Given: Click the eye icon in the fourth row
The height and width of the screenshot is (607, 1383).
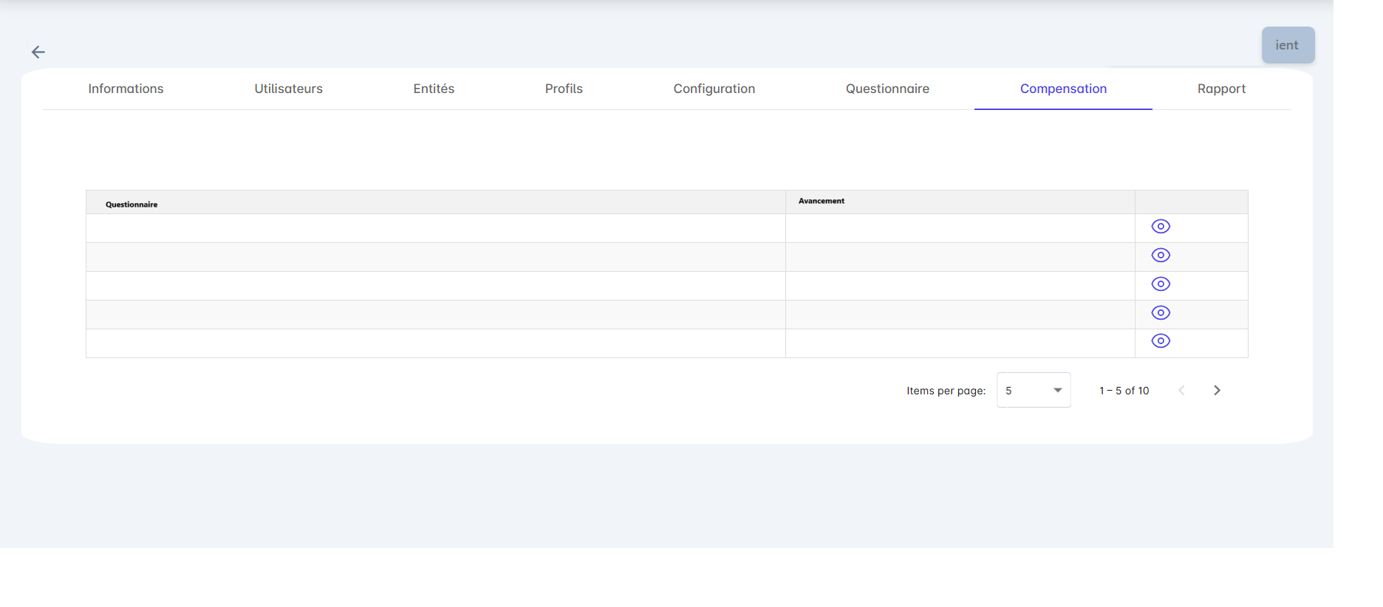Looking at the screenshot, I should (x=1161, y=313).
